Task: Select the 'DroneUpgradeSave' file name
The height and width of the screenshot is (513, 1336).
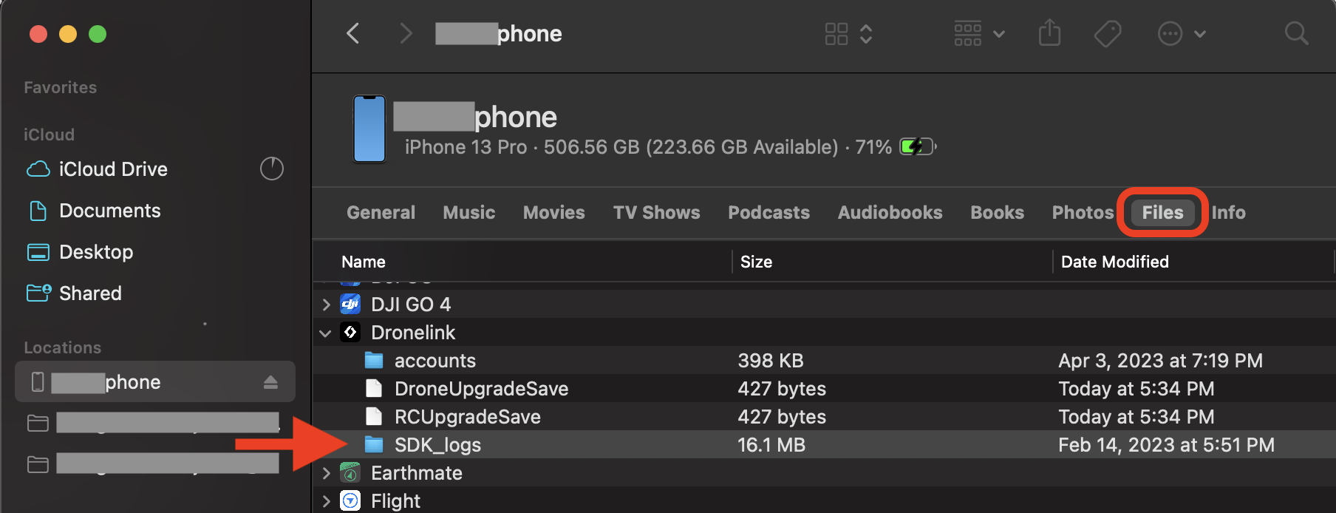Action: (x=481, y=389)
